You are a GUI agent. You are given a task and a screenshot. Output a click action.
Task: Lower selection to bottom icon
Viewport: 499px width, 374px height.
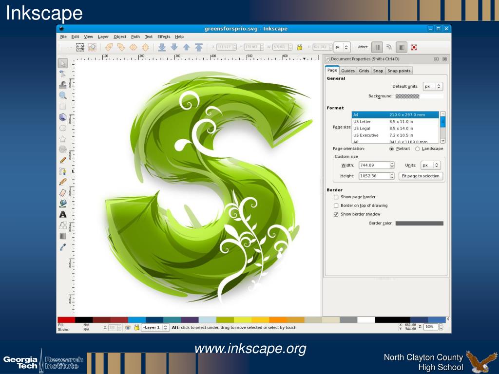[x=162, y=47]
